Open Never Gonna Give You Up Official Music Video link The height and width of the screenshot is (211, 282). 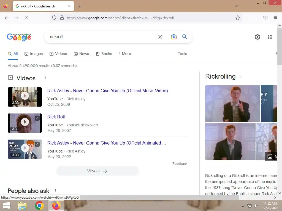[x=108, y=91]
